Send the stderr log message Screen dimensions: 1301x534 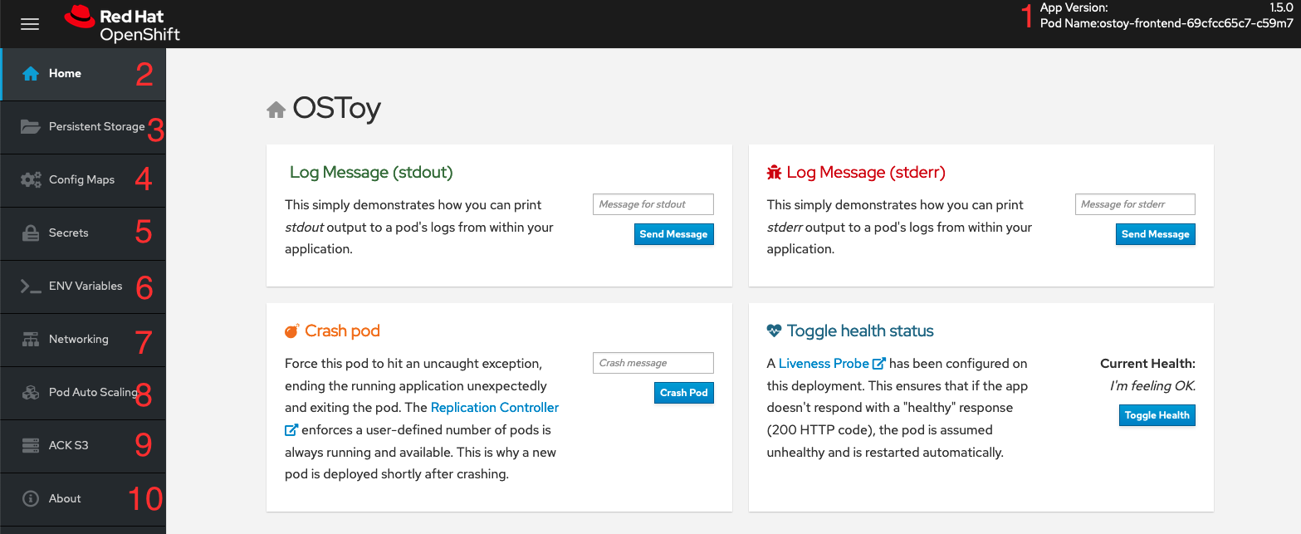(x=1155, y=234)
